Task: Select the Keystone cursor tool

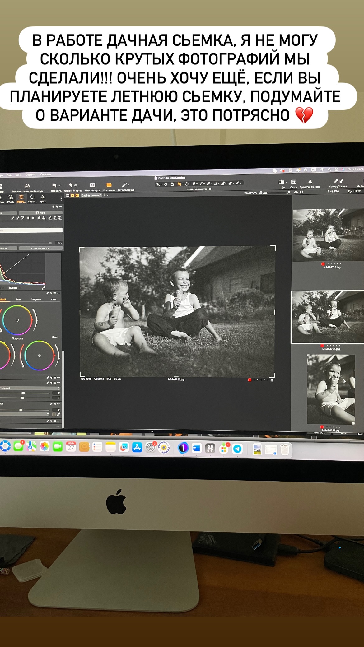Action: coord(194,184)
